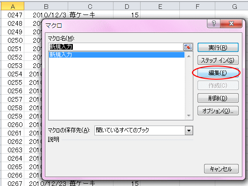The width and height of the screenshot is (248, 186).
Task: Click cell containing 0249
Action: click(13, 32)
